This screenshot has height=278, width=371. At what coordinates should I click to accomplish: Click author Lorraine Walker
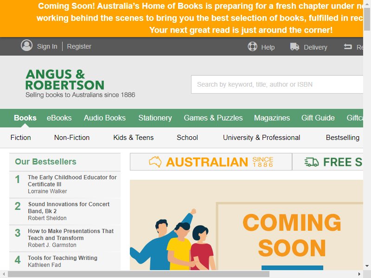pyautogui.click(x=47, y=191)
